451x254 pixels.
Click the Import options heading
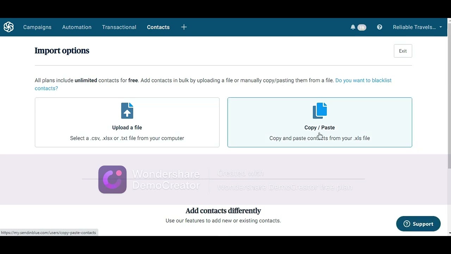(62, 51)
